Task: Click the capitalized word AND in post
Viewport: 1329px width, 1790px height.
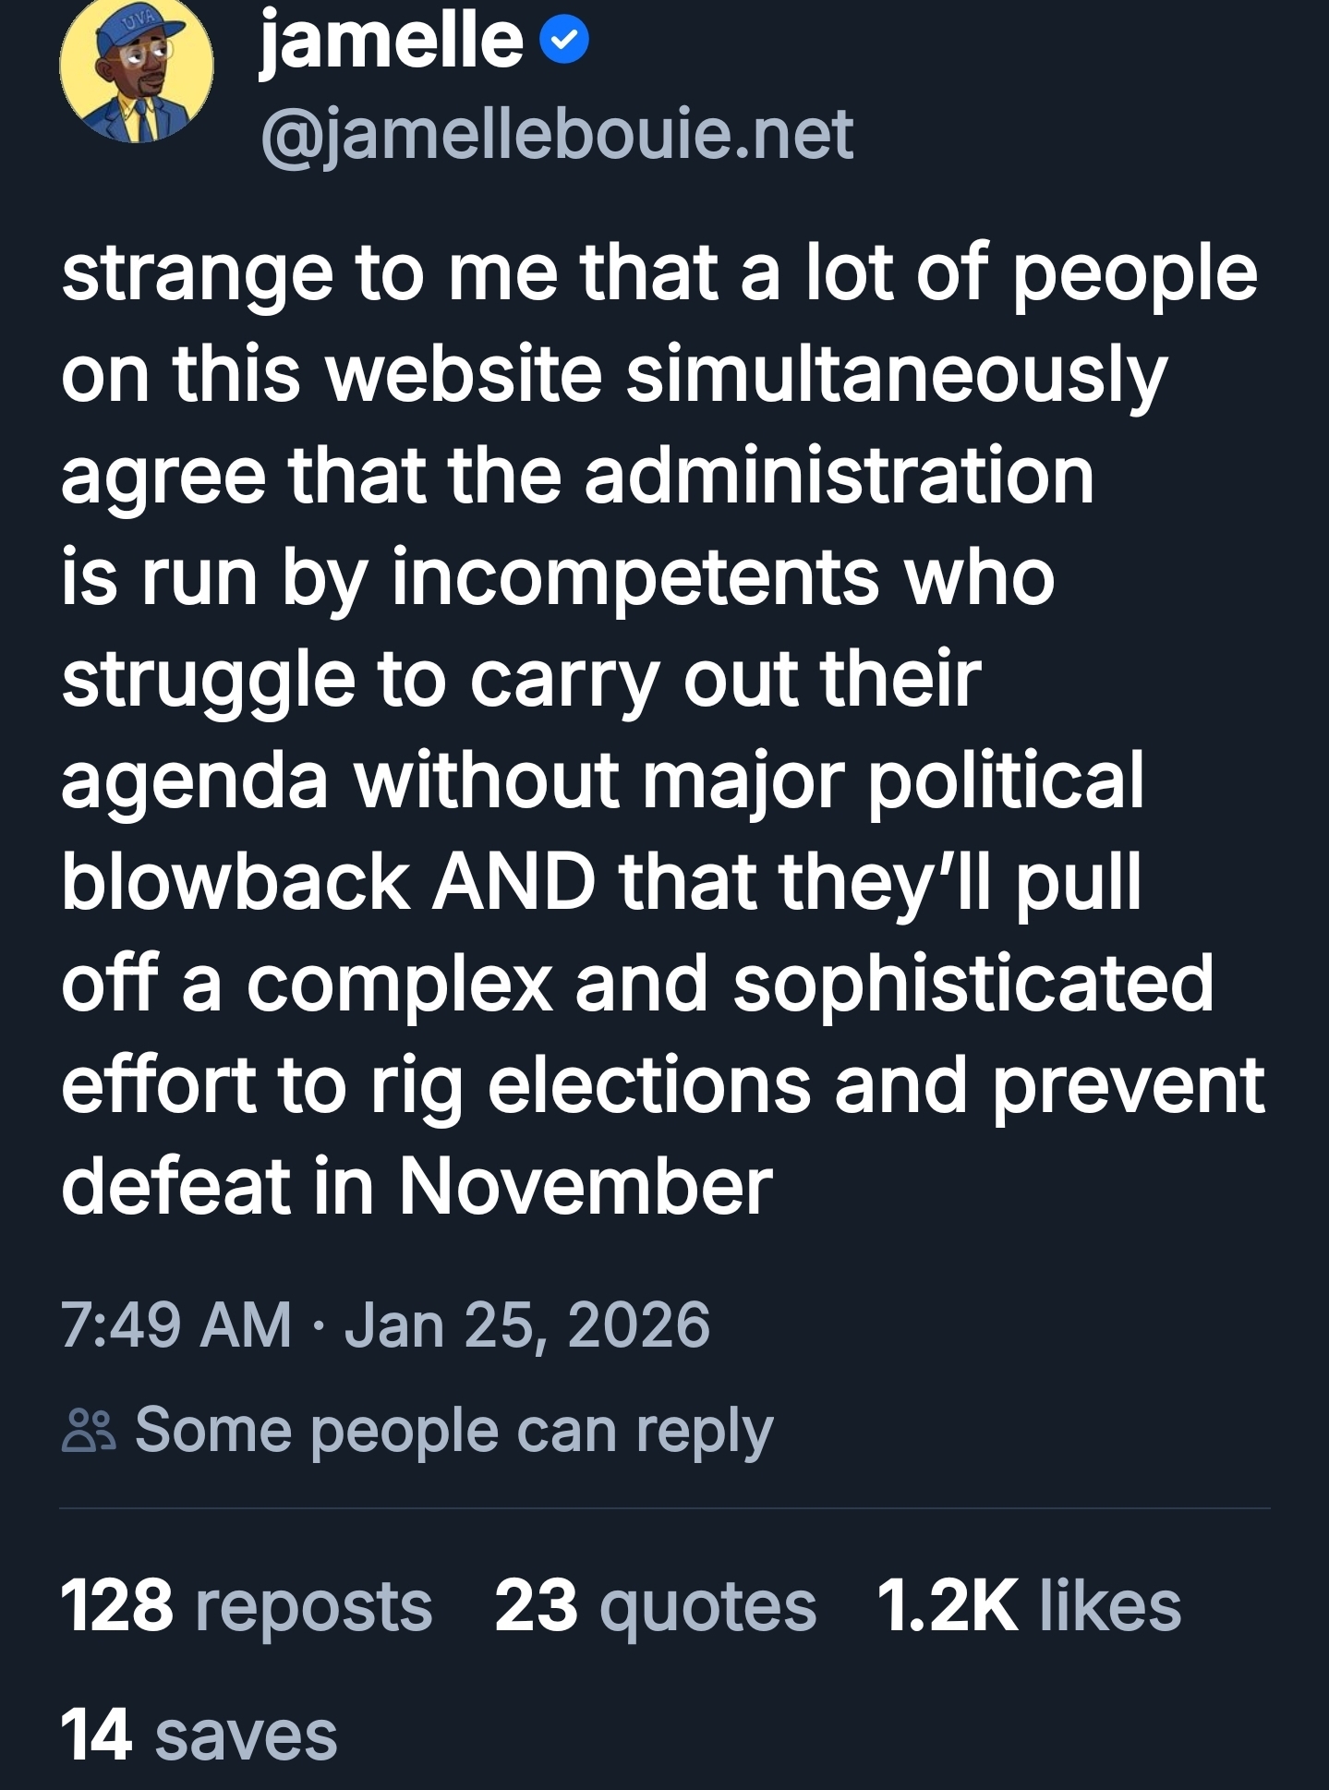Action: pyautogui.click(x=513, y=882)
